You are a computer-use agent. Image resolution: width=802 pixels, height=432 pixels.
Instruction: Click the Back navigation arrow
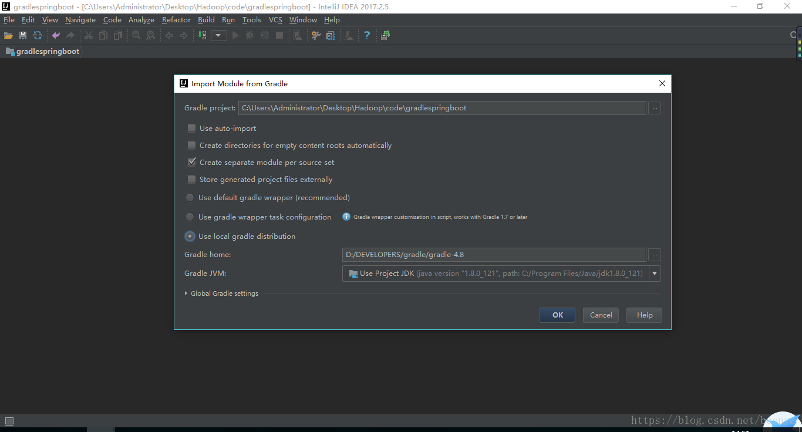(169, 36)
